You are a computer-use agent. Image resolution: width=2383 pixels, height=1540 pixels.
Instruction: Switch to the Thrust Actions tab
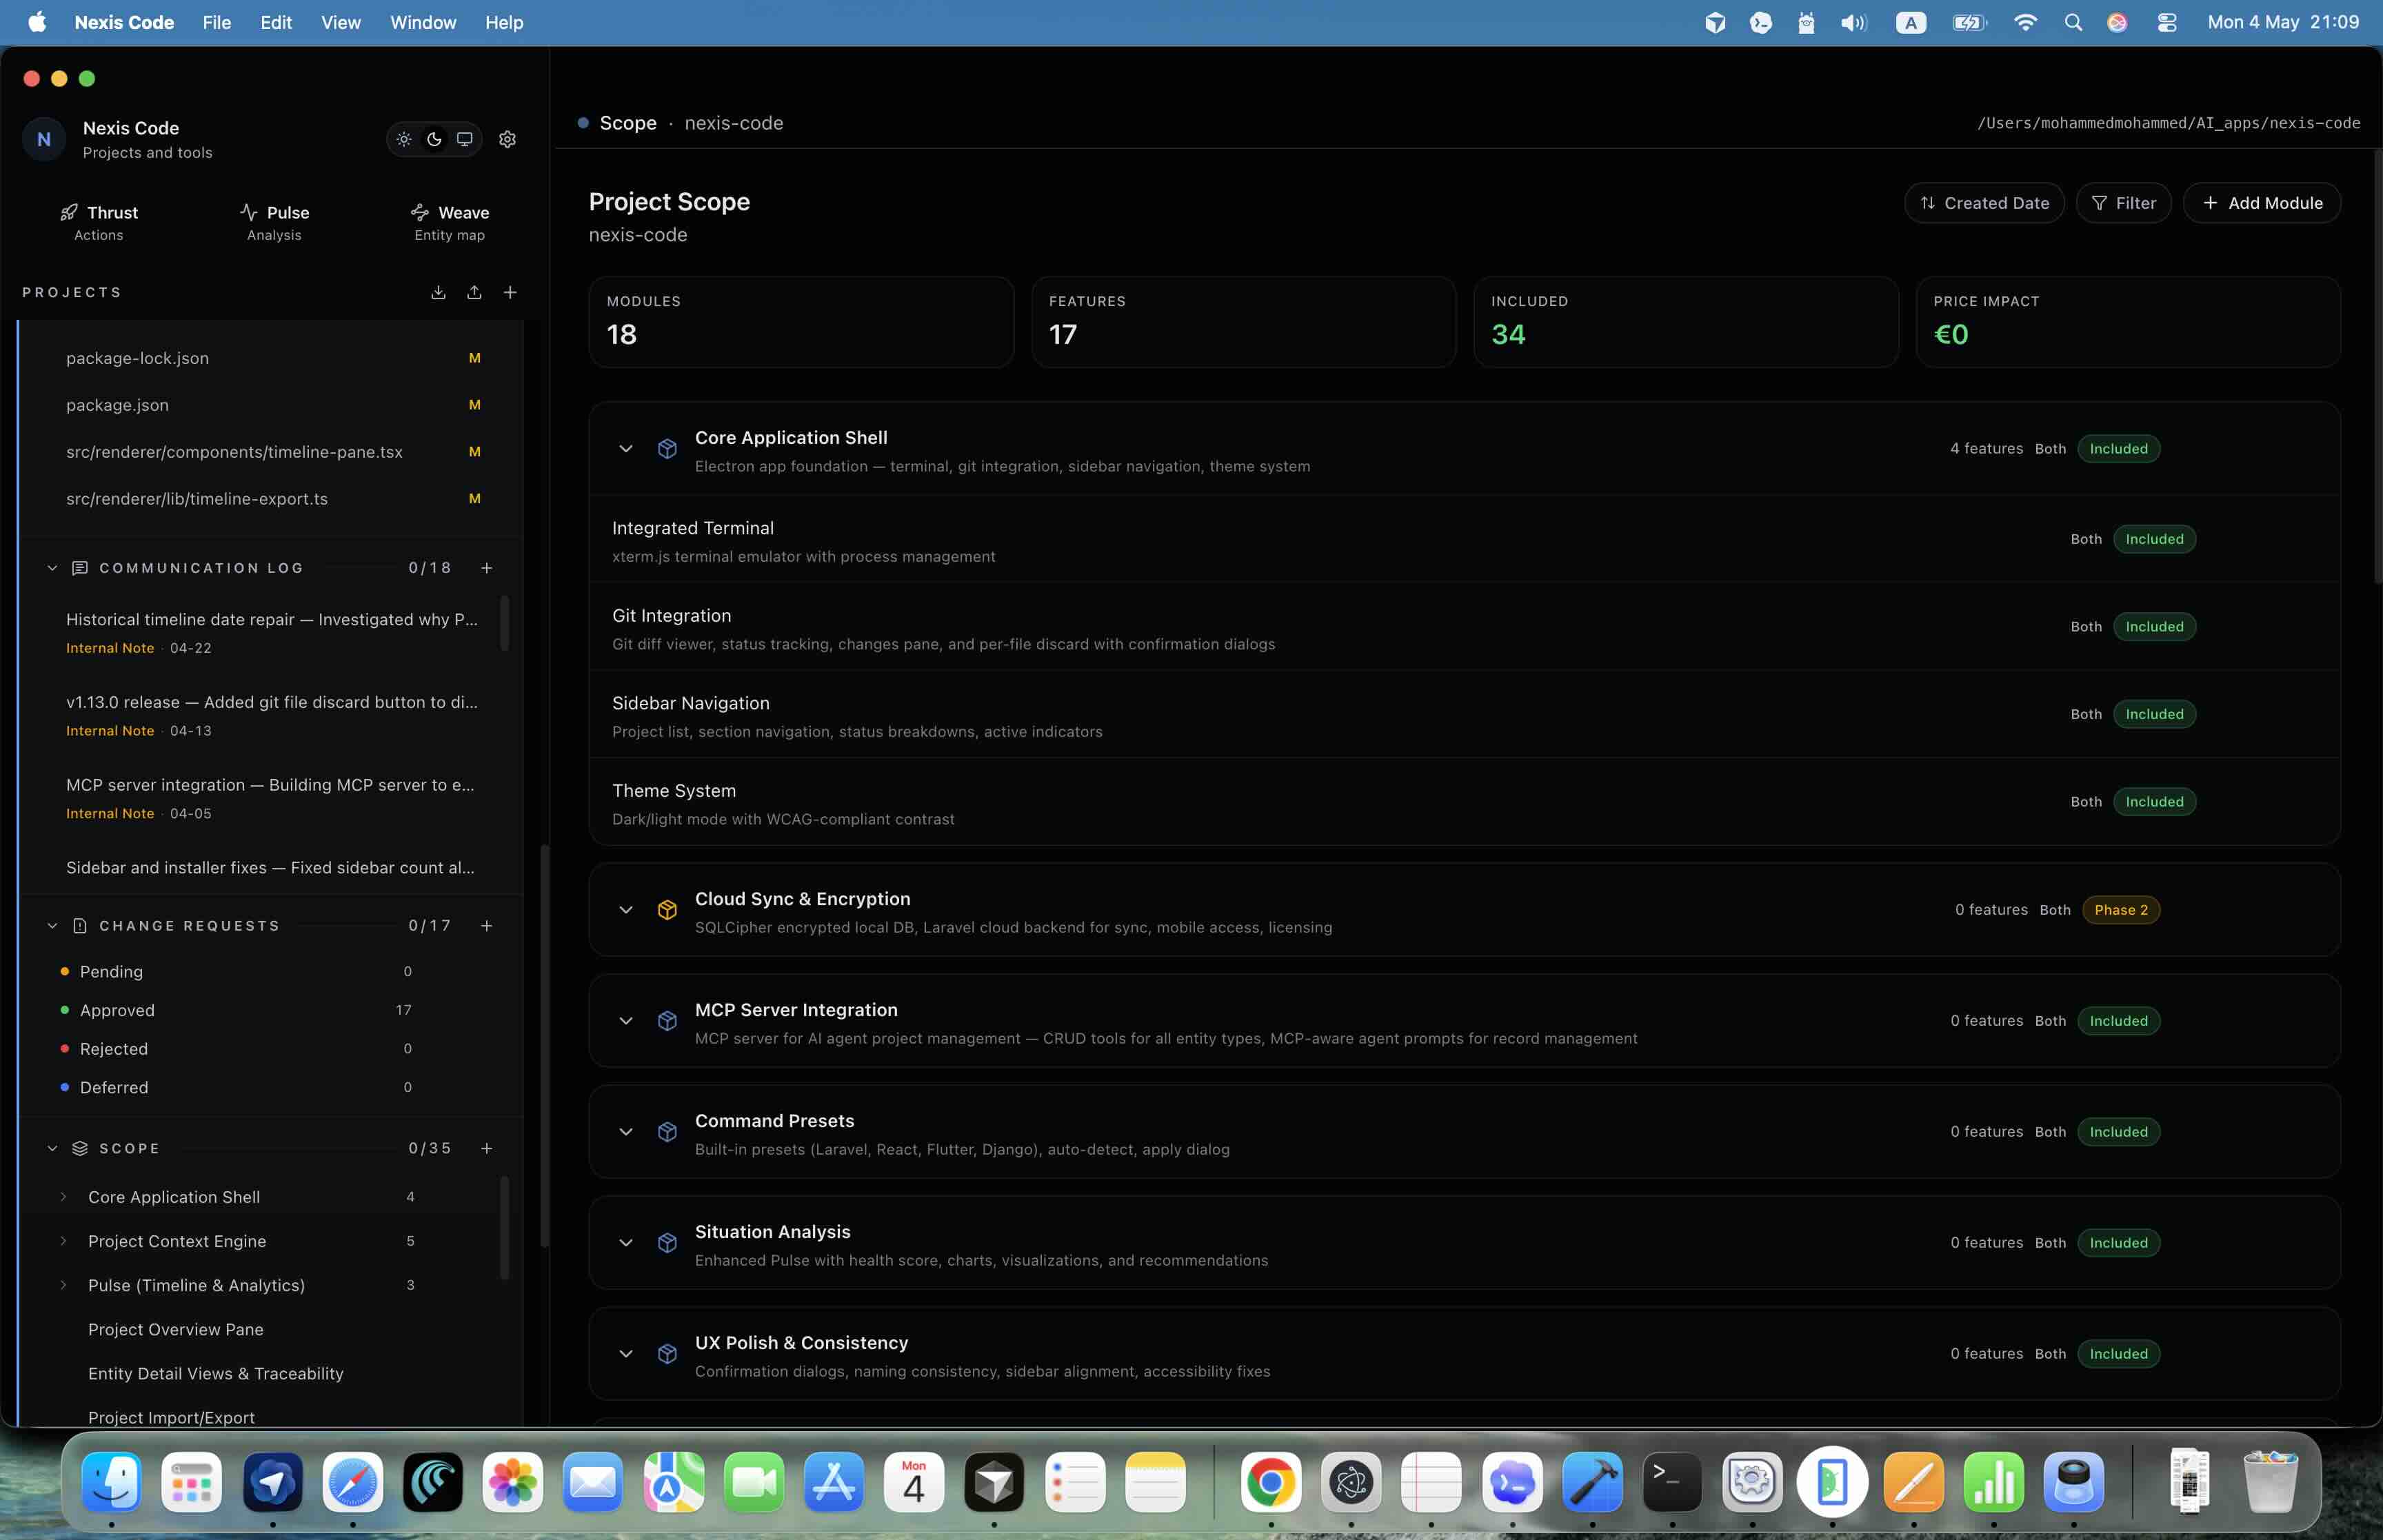click(x=99, y=223)
